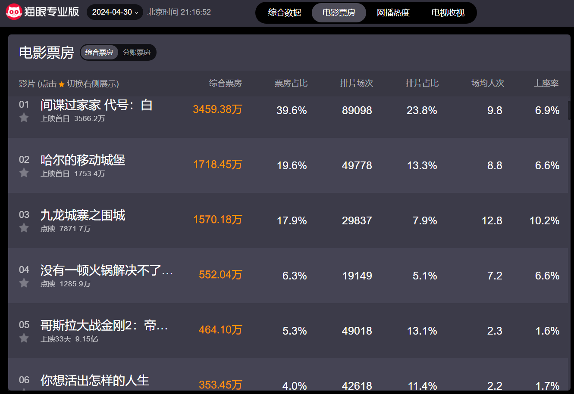Open the 2024-04-30 date dropdown
Image resolution: width=574 pixels, height=394 pixels.
[115, 12]
